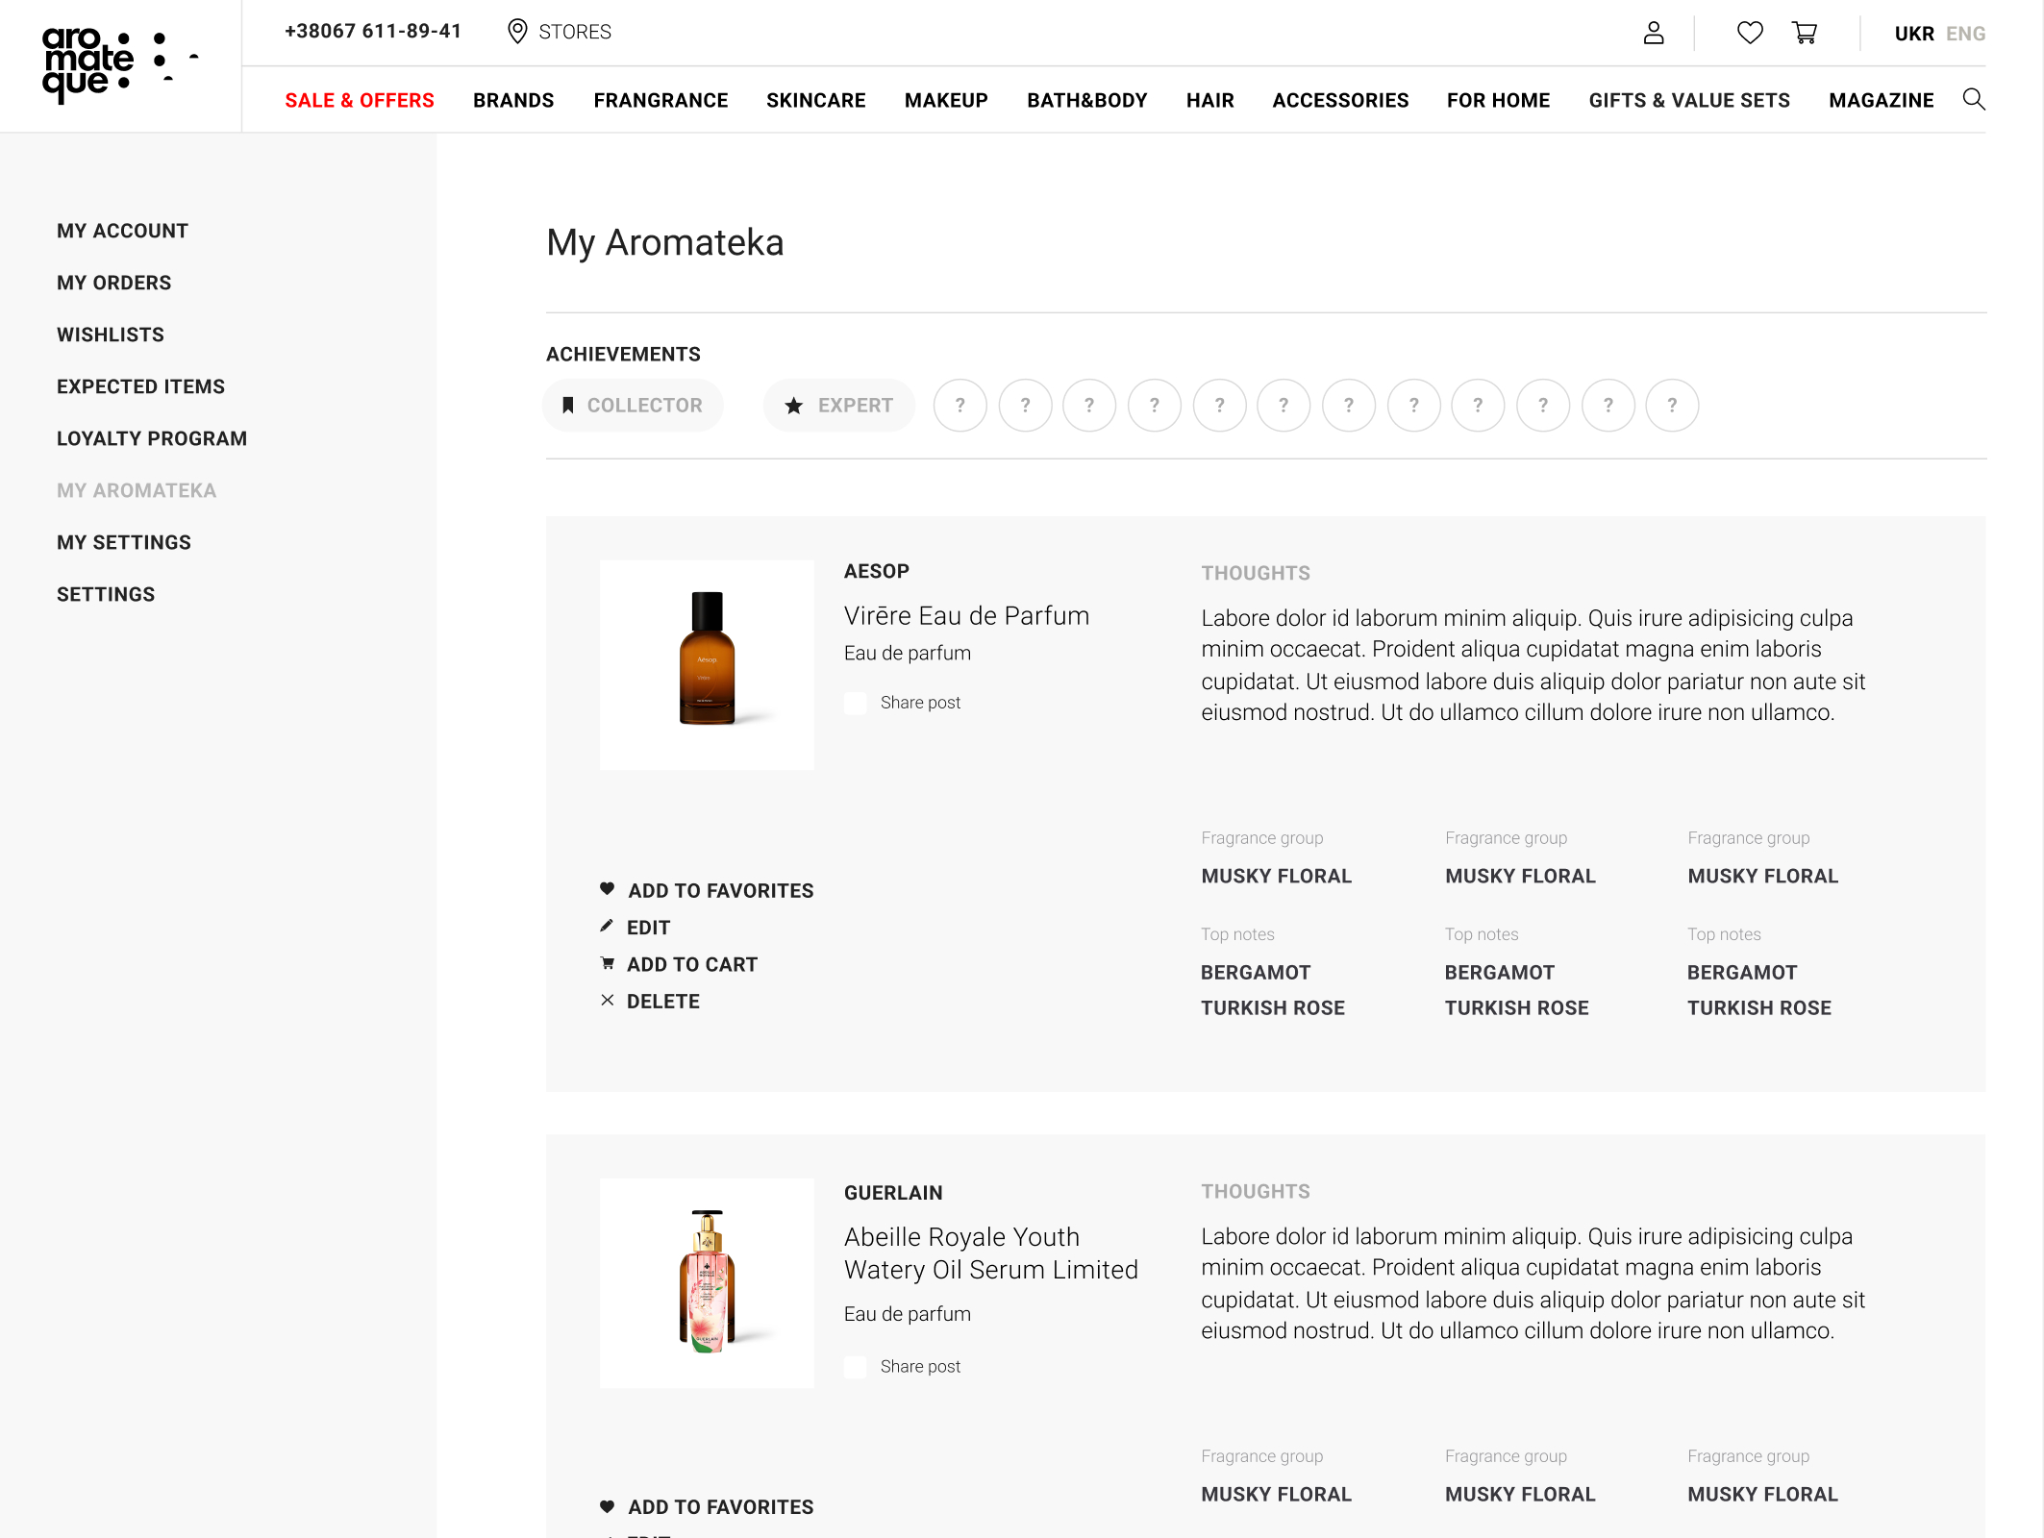Click Delete for Aesop Virēre
The height and width of the screenshot is (1538, 2044).
(x=663, y=1001)
